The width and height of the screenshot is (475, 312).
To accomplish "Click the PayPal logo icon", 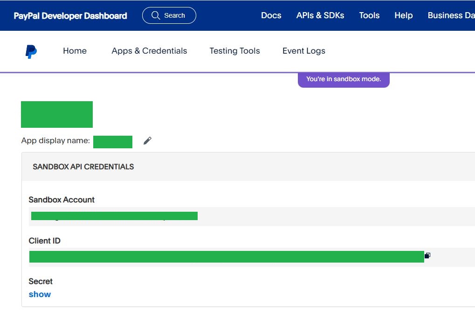I will coord(31,51).
